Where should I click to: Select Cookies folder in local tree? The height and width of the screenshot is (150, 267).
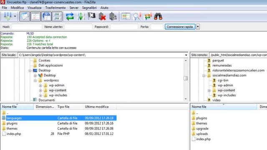coord(44,60)
